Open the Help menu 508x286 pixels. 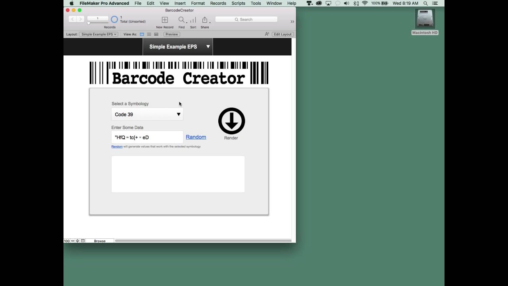pos(292,3)
